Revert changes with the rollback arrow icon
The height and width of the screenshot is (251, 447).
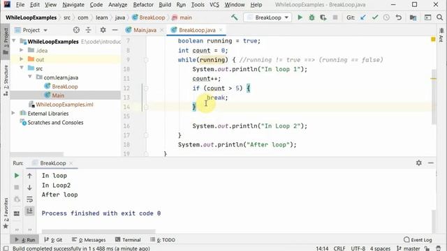point(399,17)
